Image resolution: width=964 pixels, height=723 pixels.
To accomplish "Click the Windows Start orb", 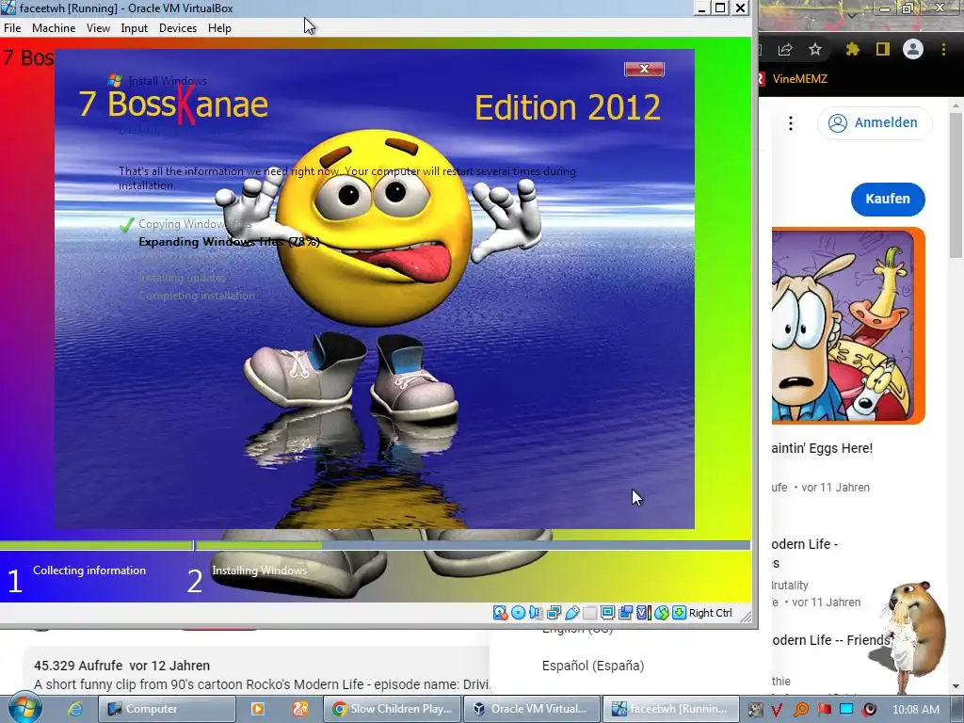I will pyautogui.click(x=25, y=709).
